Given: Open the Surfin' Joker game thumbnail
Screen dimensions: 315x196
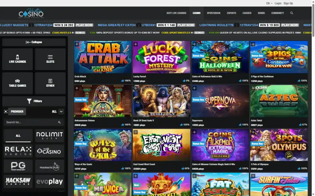Looking at the screenshot, I should [279, 184].
